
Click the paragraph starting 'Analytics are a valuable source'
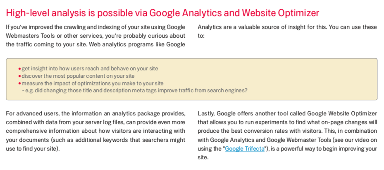[287, 31]
